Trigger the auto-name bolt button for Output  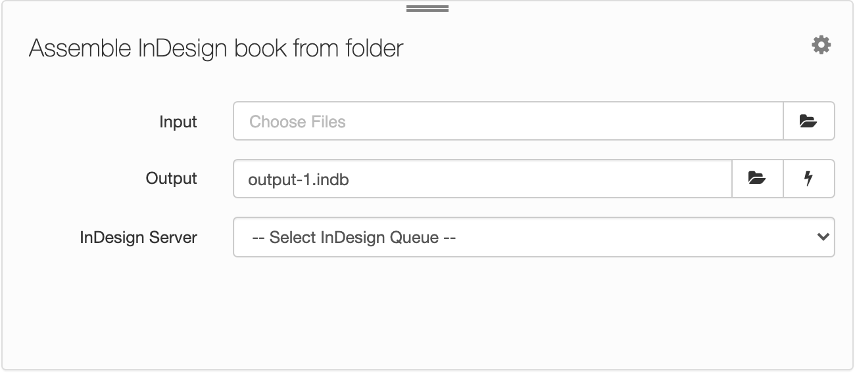tap(809, 179)
